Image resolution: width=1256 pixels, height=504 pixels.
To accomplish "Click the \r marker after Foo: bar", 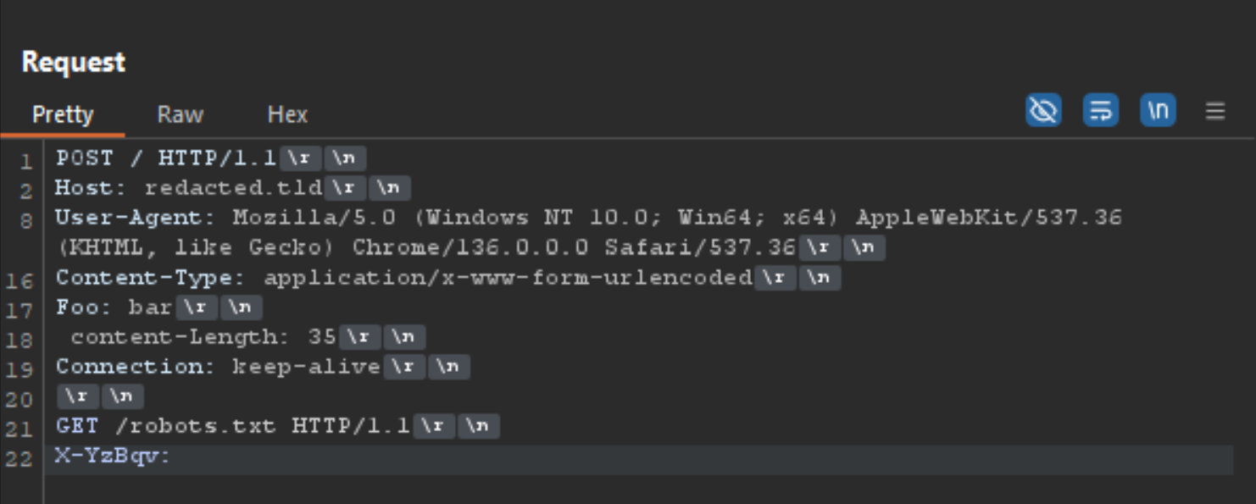I will point(196,307).
